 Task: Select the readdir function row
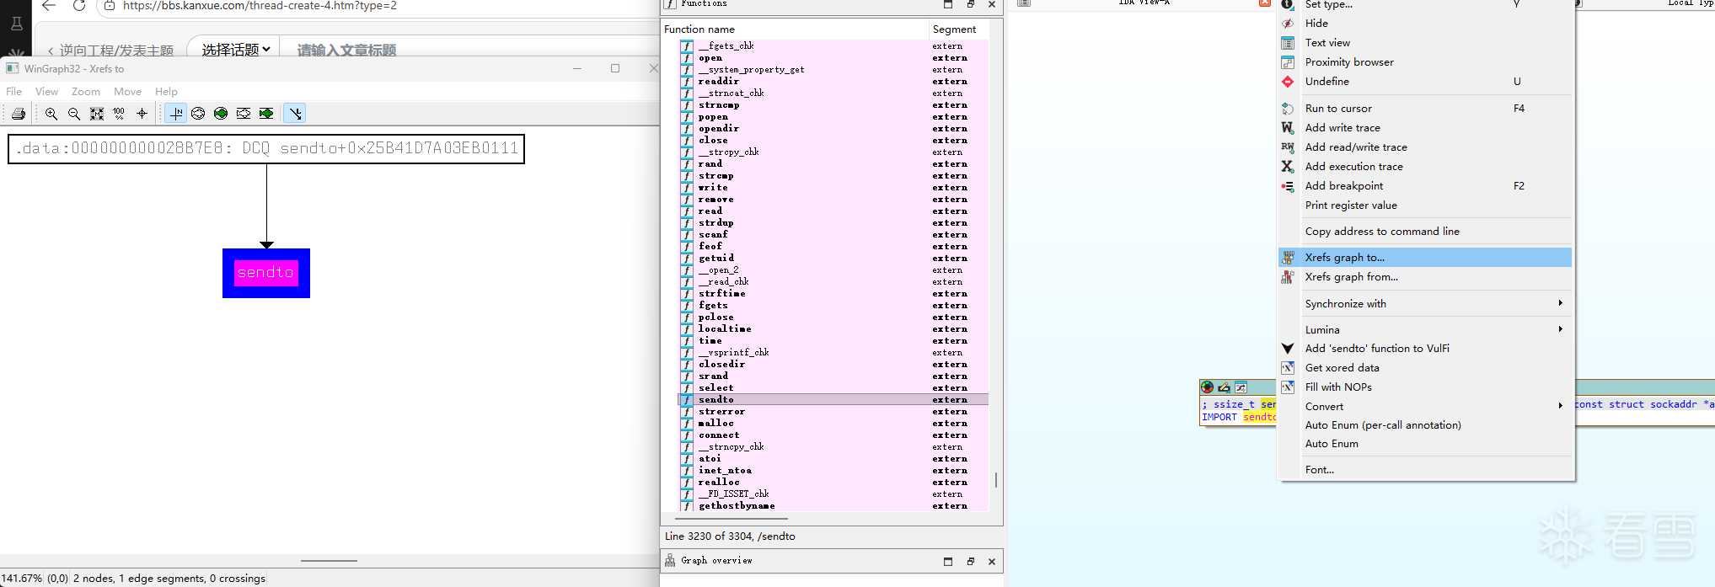click(x=833, y=82)
